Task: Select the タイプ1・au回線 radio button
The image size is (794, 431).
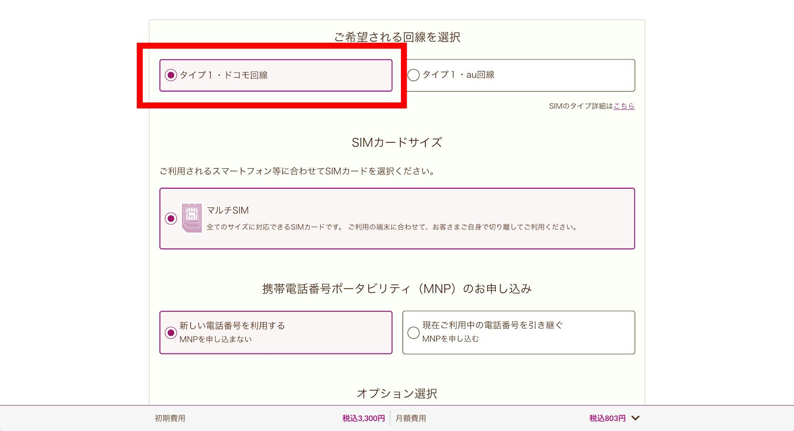Action: coord(413,75)
